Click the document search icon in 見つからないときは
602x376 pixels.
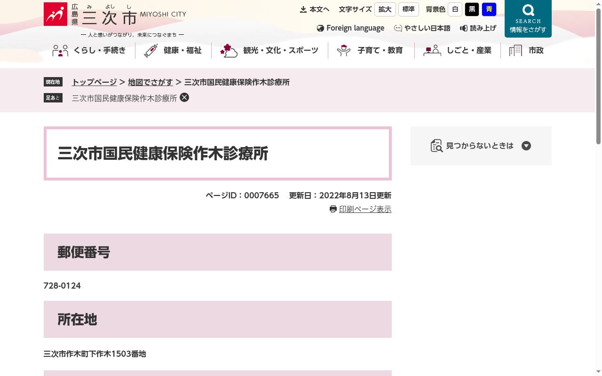[x=436, y=146]
